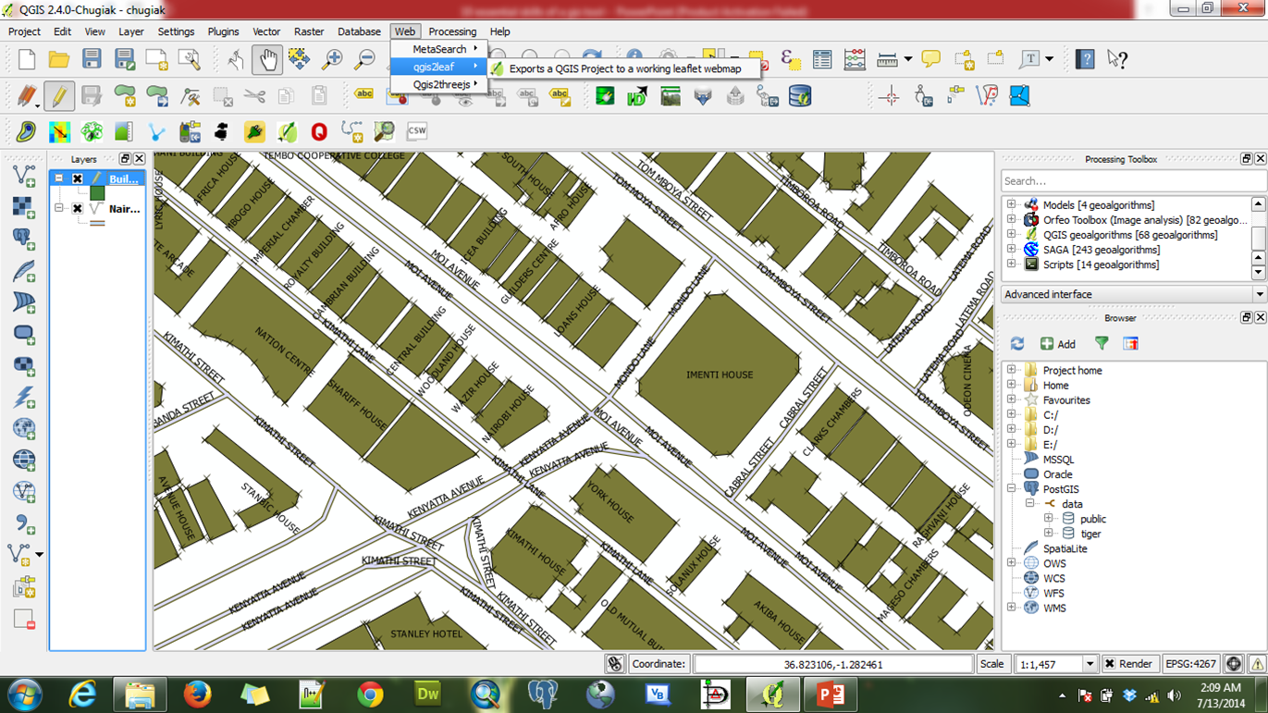1268x713 pixels.
Task: Toggle visibility of the Nairobi roads layer
Action: (78, 209)
